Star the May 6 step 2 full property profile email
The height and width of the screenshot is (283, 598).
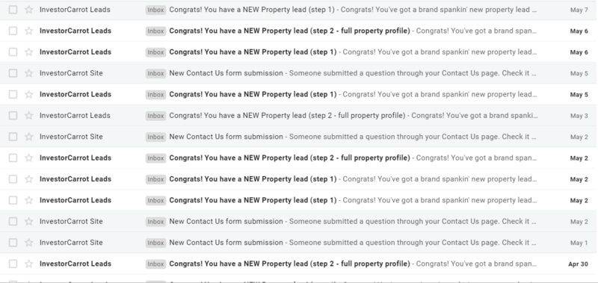pos(29,31)
